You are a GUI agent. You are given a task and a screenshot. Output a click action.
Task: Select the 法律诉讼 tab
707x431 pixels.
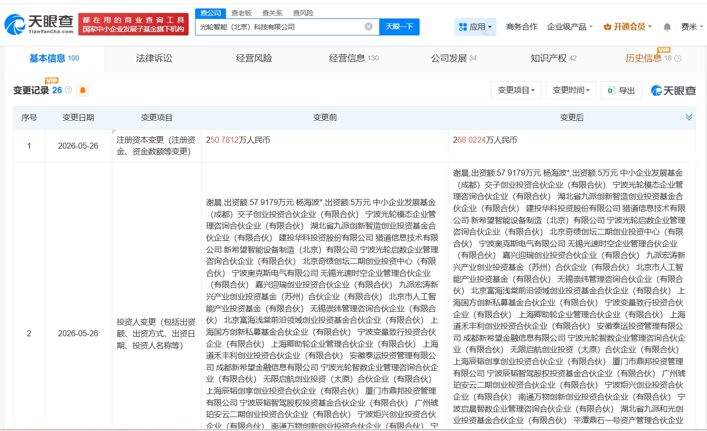click(154, 58)
